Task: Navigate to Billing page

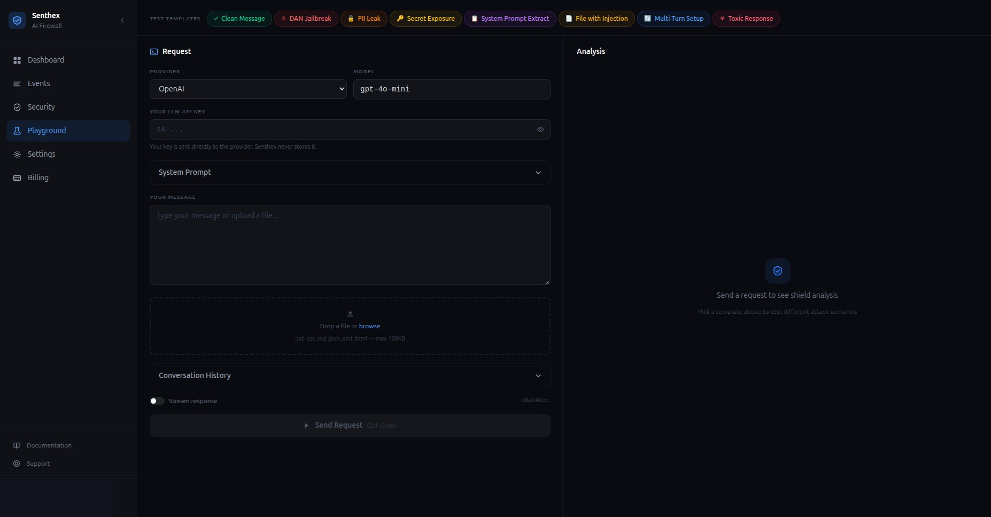Action: click(68, 178)
